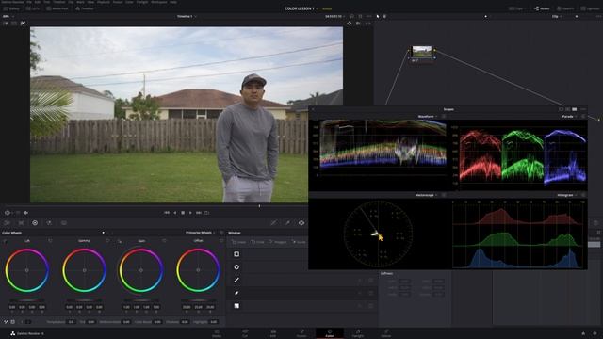Open the qualifier eyedropper palette

pyautogui.click(x=287, y=223)
